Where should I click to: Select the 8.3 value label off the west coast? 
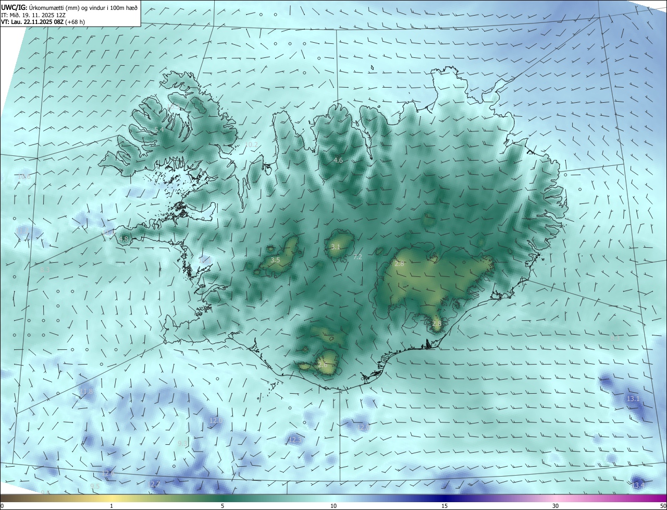tap(45, 270)
